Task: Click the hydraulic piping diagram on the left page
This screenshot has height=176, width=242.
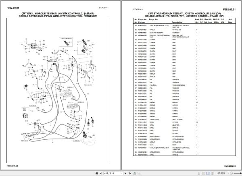Action: [x=58, y=90]
